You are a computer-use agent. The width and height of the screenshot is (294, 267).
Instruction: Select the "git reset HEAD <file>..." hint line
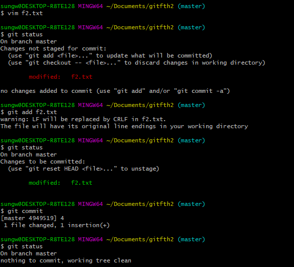click(83, 169)
